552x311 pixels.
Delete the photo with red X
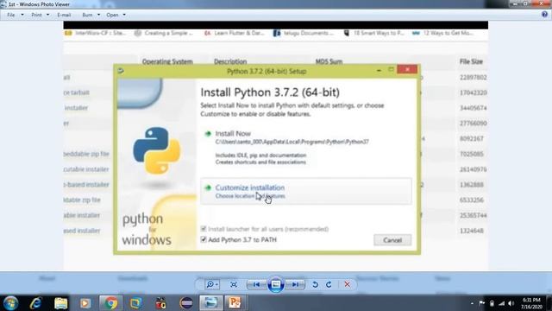pos(347,284)
